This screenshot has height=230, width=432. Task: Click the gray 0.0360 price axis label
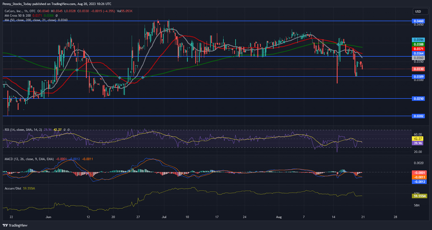(418, 58)
